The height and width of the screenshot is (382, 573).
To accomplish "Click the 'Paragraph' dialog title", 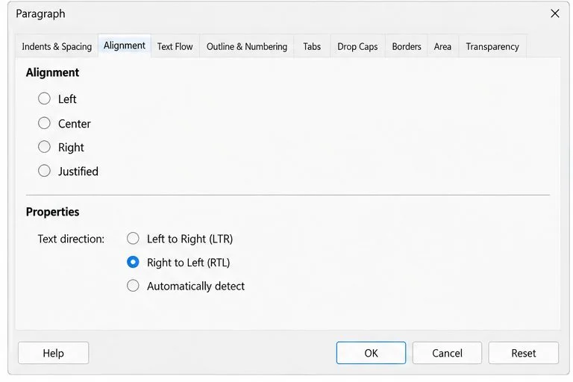I will (x=40, y=14).
